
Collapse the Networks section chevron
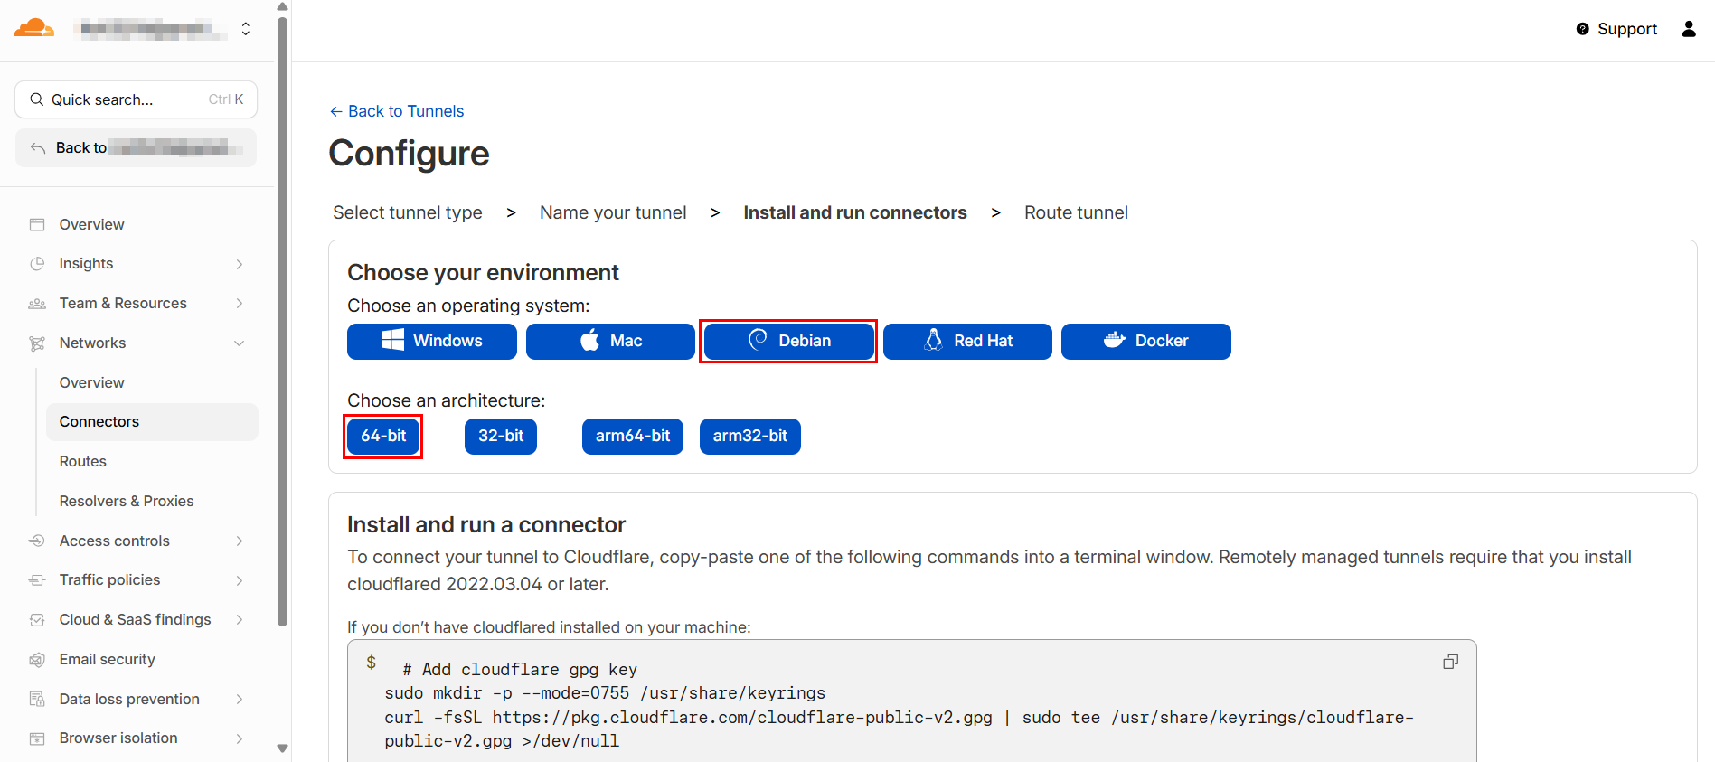[x=240, y=343]
